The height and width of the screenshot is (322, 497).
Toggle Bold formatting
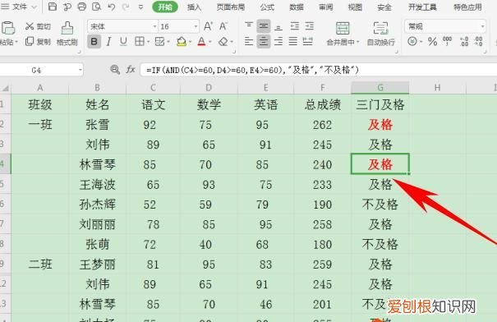[x=94, y=42]
